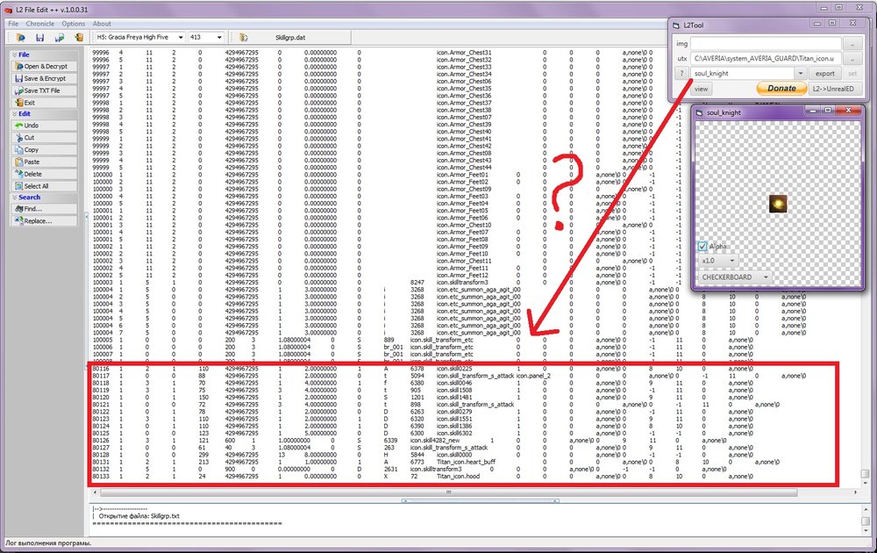This screenshot has width=877, height=553.
Task: Click the Skillgrp.dat file icon
Action: [241, 38]
